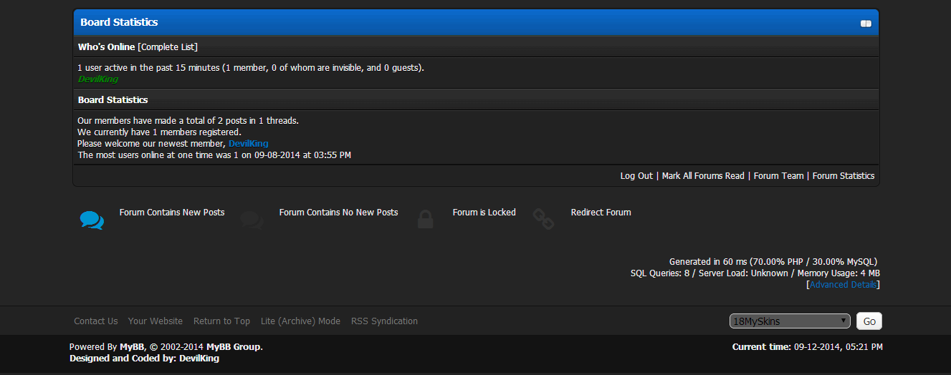Open the Forum Statistics page

844,176
